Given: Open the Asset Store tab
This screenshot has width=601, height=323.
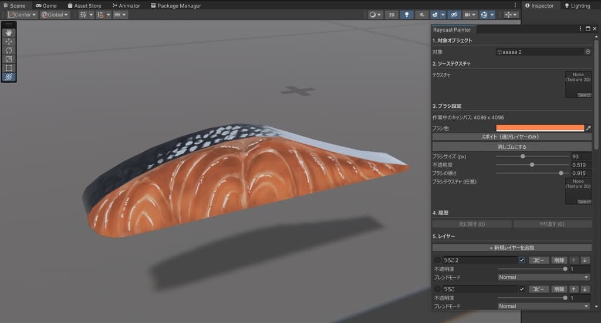Looking at the screenshot, I should coord(85,5).
